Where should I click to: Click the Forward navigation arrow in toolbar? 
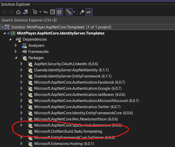pyautogui.click(x=11, y=12)
